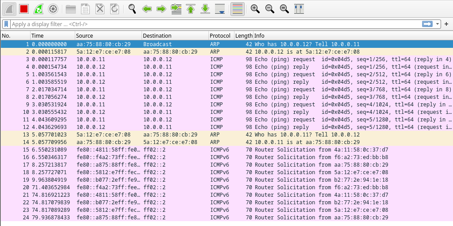Select packet 12 ping reply seq=5/1280

click(x=226, y=127)
